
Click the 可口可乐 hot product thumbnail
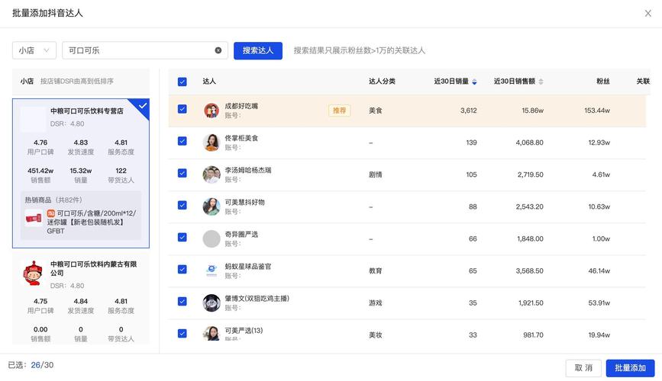34,219
